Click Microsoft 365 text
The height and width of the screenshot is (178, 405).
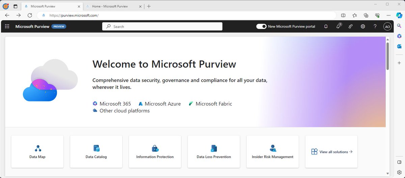[115, 104]
